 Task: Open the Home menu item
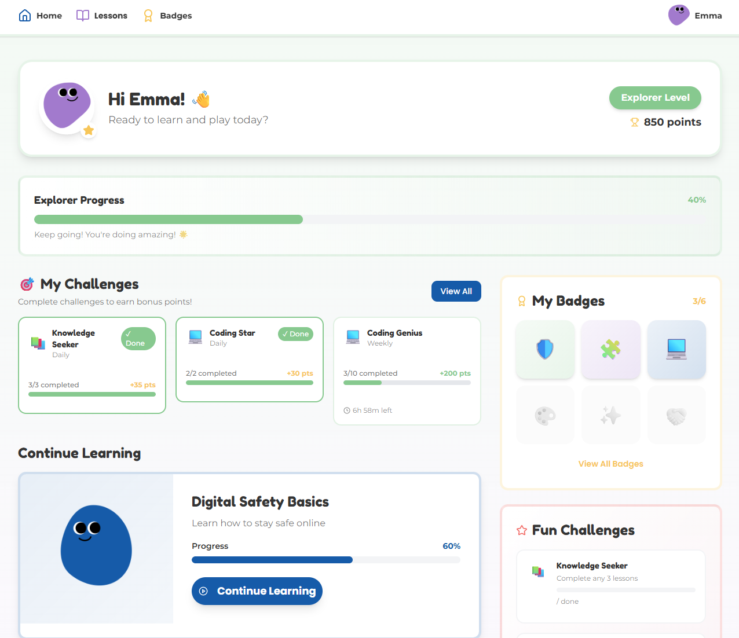coord(40,16)
